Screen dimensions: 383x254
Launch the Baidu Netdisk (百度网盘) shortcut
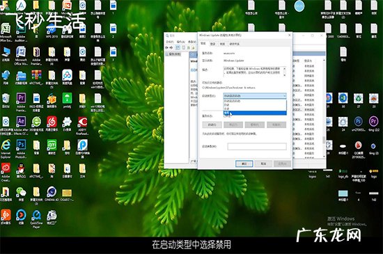(67, 76)
